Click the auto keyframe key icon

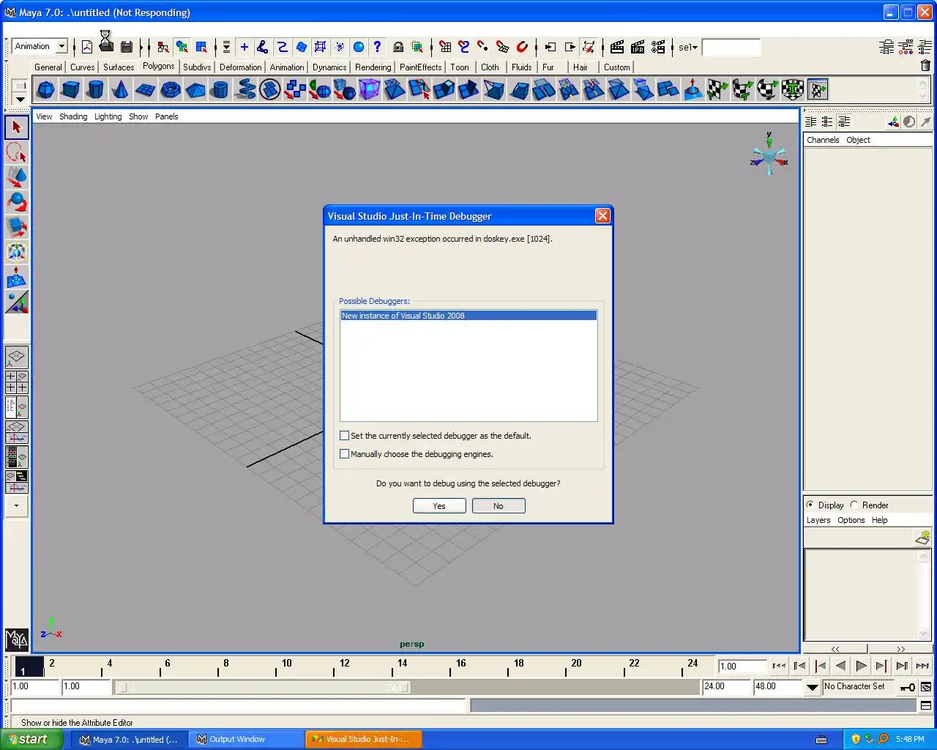[908, 687]
